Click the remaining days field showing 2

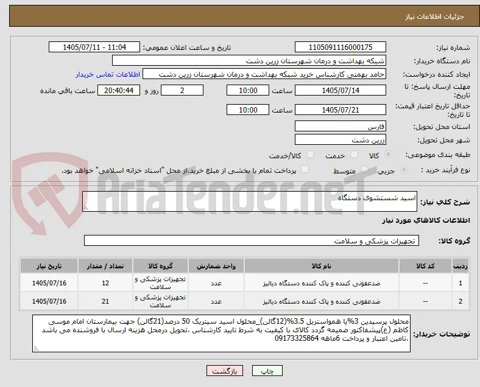tap(182, 90)
